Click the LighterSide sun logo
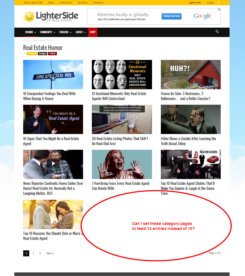Image resolution: width=245 pixels, height=276 pixels. click(x=51, y=17)
